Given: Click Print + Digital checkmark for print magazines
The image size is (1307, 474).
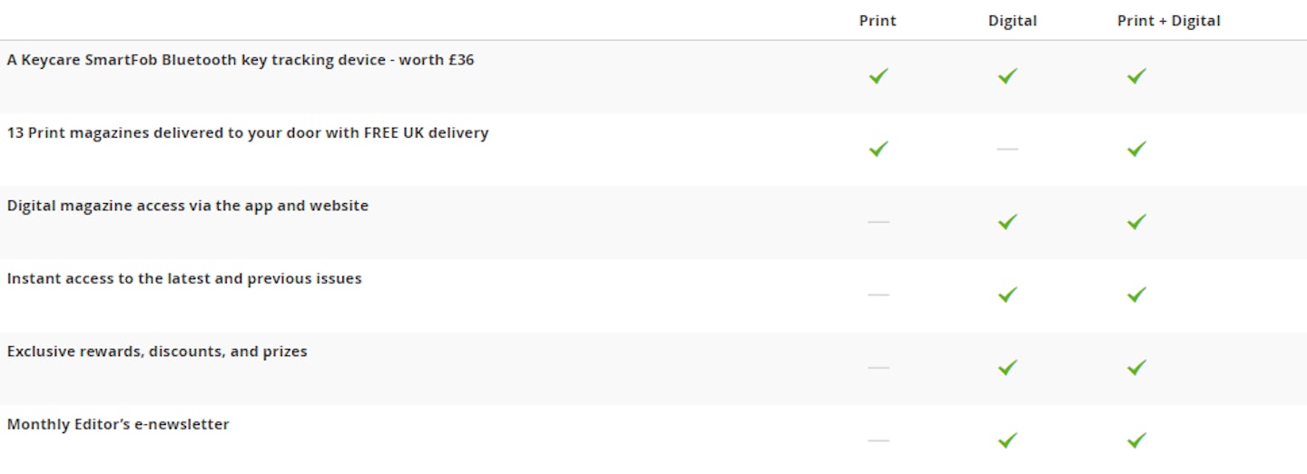Looking at the screenshot, I should [x=1136, y=149].
